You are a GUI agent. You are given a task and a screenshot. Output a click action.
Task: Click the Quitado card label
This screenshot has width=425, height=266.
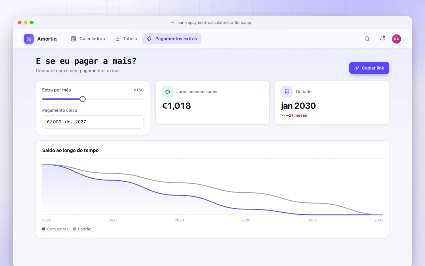[303, 92]
